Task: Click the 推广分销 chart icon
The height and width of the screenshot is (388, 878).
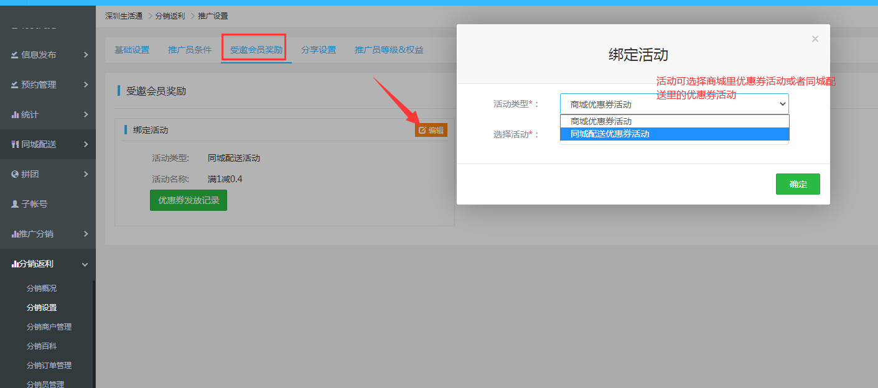Action: (15, 234)
